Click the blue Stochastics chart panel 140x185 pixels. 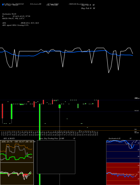(123, 151)
